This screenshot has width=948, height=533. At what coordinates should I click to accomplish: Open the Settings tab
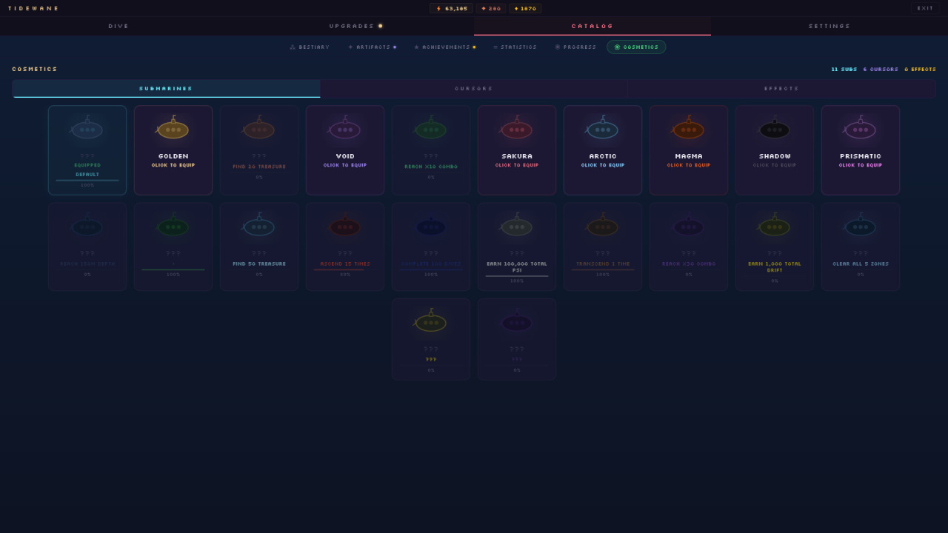point(829,26)
